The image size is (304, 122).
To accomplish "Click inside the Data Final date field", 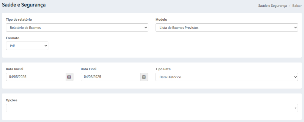I will [x=111, y=77].
